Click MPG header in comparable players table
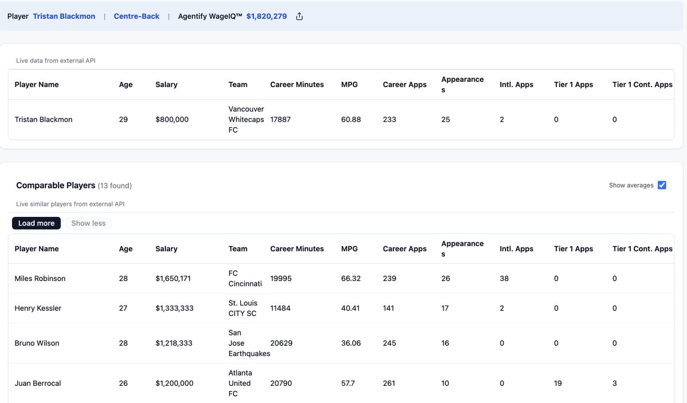The image size is (687, 403). pyautogui.click(x=349, y=249)
